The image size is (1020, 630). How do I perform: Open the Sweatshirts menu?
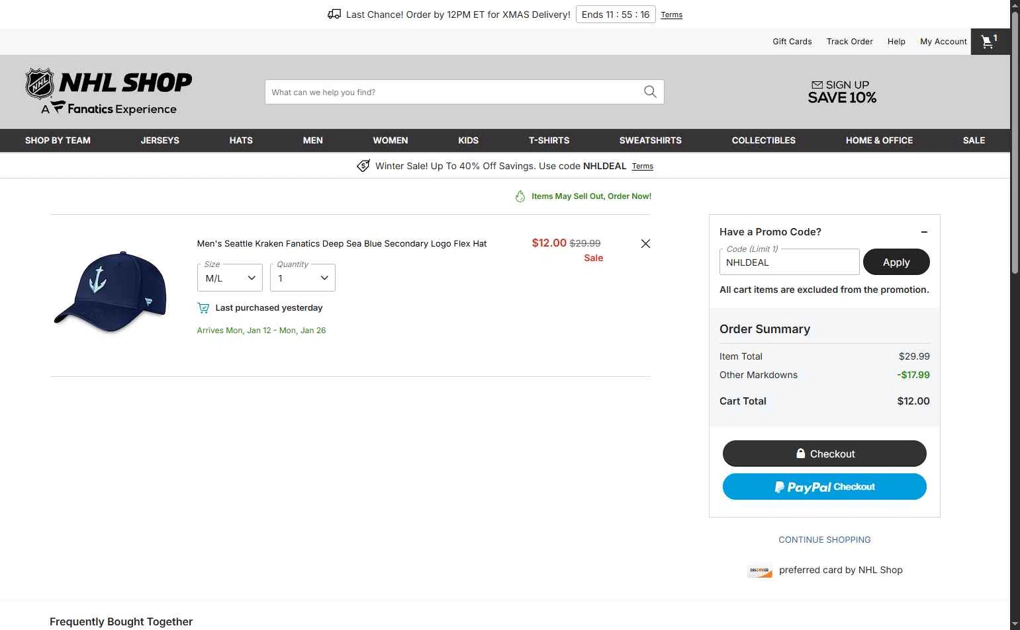coord(651,140)
